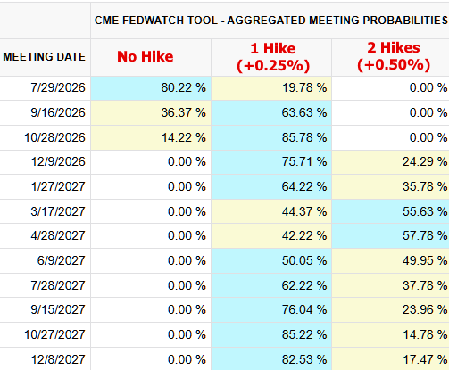The height and width of the screenshot is (370, 449).
Task: Click the CME FedWatch Tool title
Action: click(270, 21)
